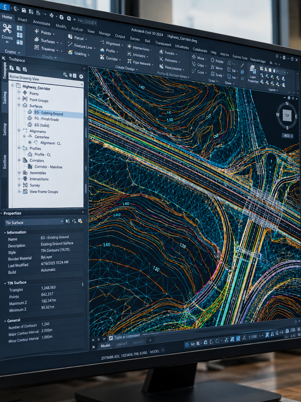This screenshot has height=402, width=301.
Task: Select EG (Solid) surface item
Action: coord(42,125)
